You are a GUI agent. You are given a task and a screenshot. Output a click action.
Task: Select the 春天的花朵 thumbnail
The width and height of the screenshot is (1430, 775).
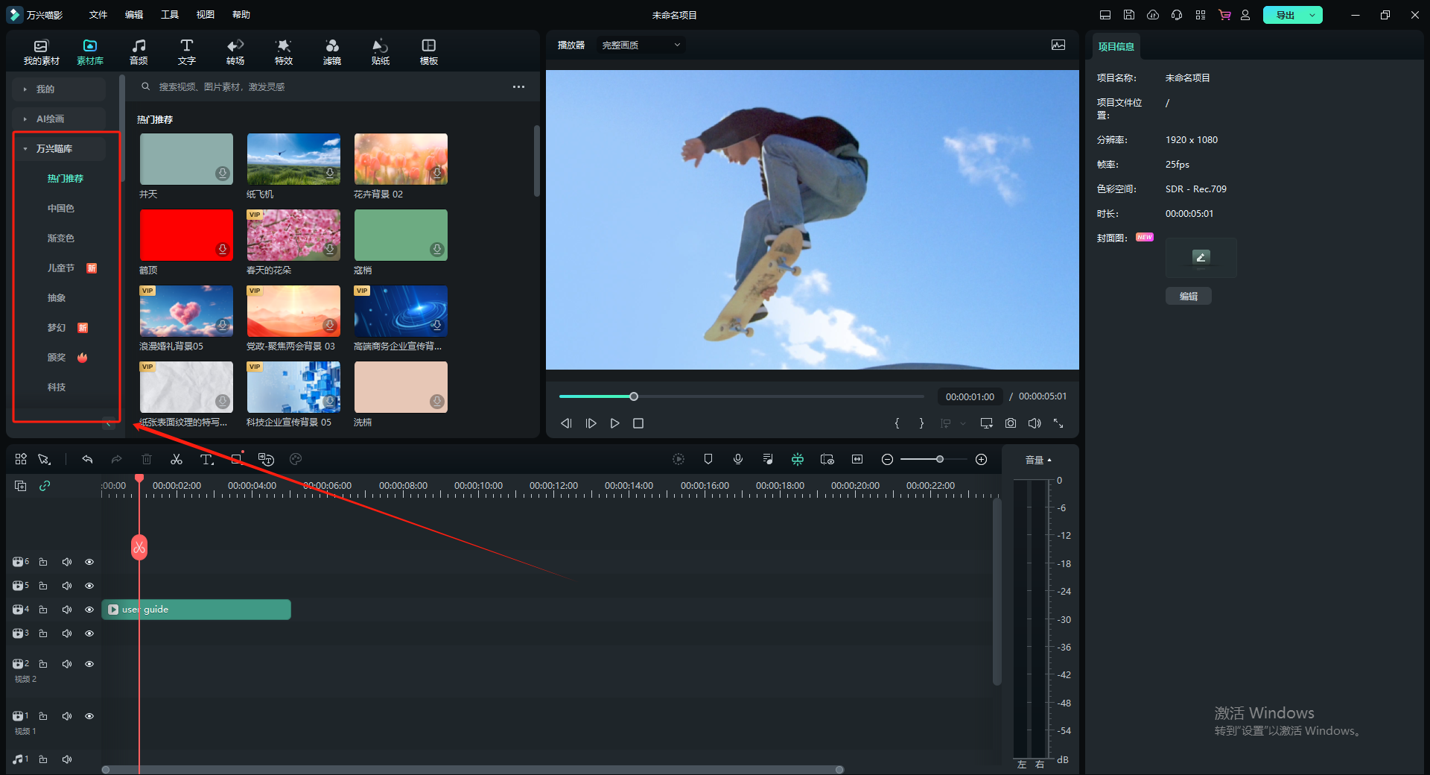[293, 235]
